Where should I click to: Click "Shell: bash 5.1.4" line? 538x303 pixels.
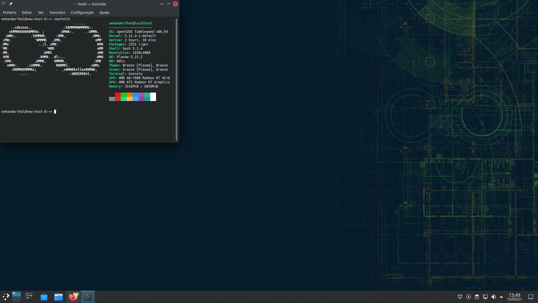pos(126,48)
